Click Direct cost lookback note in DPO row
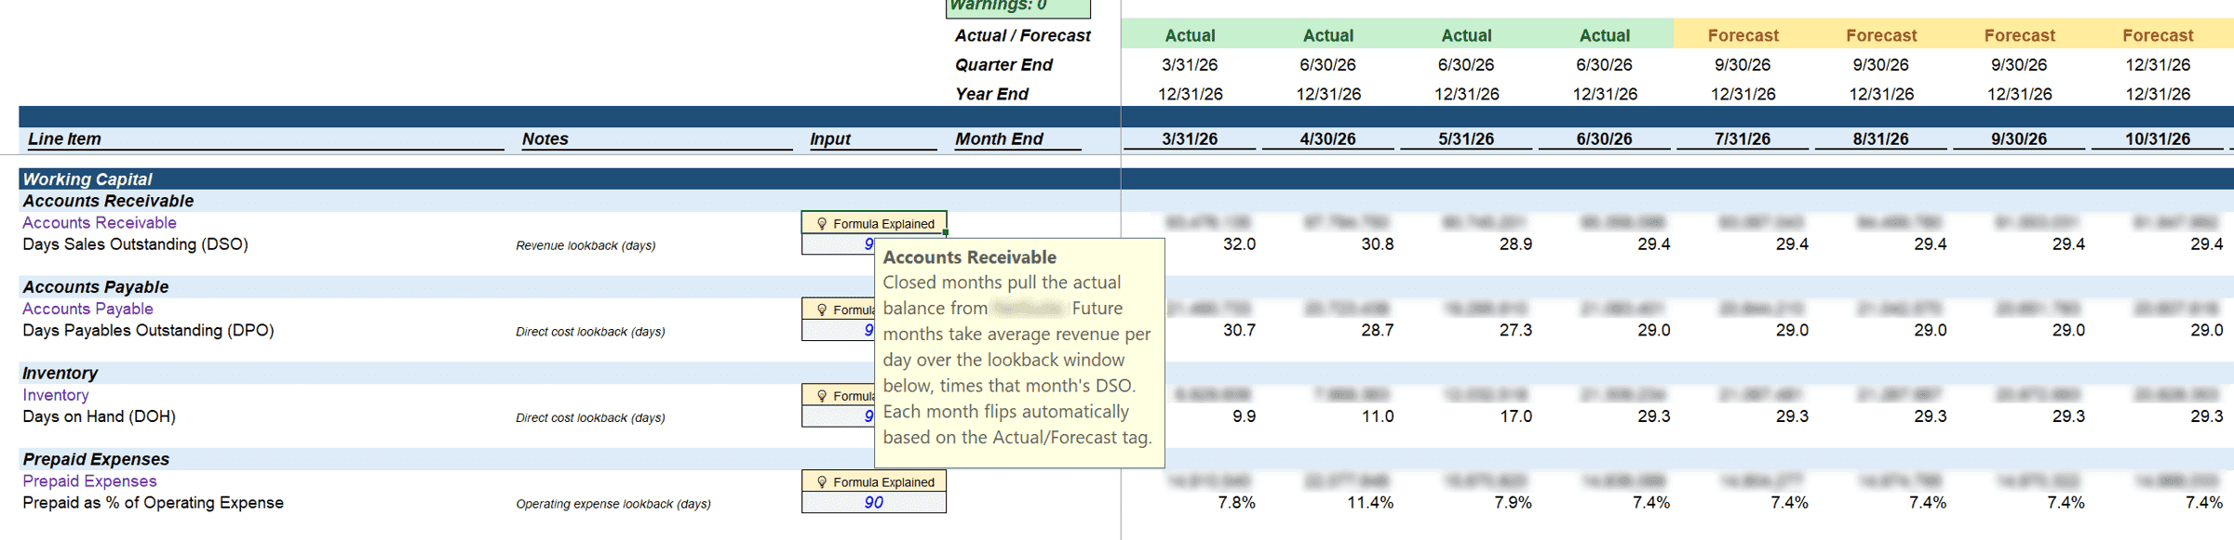Image resolution: width=2234 pixels, height=540 pixels. click(x=590, y=332)
